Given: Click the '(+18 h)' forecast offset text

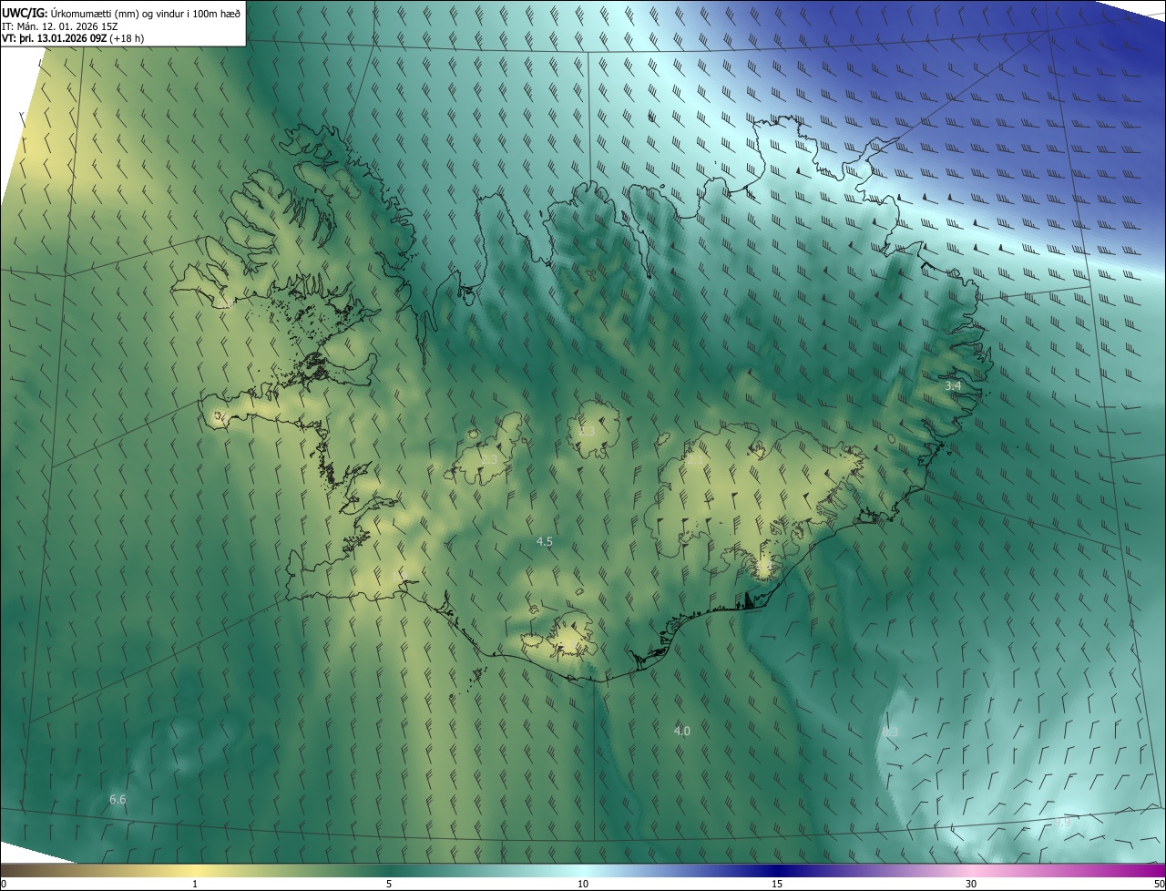Looking at the screenshot, I should click(x=126, y=38).
